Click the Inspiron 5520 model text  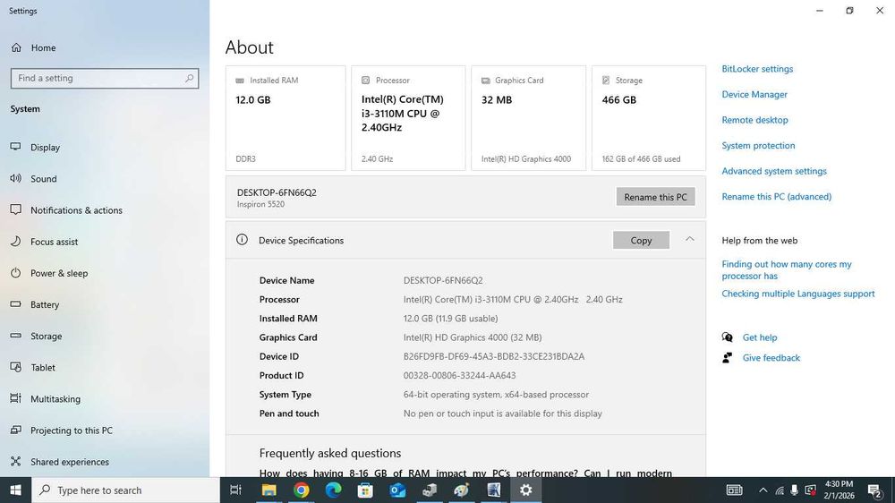click(260, 204)
